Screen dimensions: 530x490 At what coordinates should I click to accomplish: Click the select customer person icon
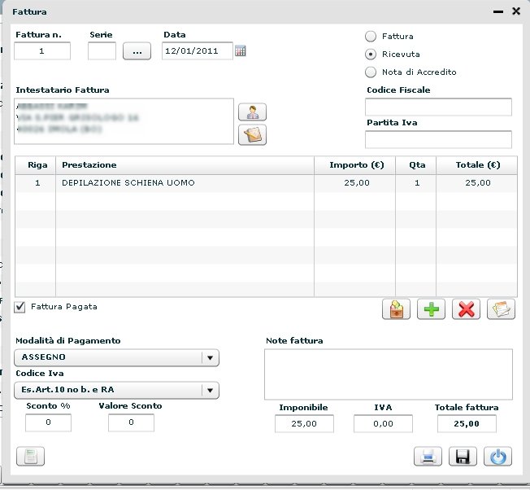[x=252, y=112]
